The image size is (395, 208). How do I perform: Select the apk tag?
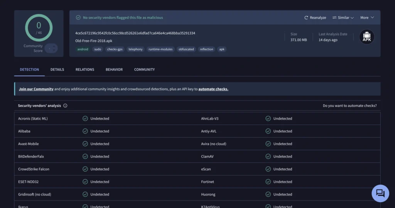[x=222, y=49]
